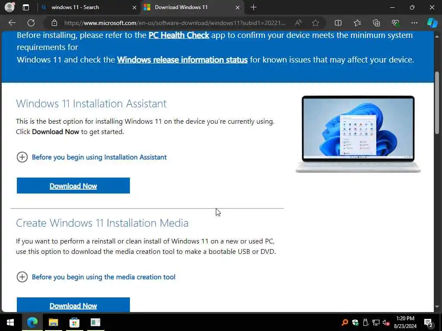Open the Favorites list icon
The height and width of the screenshot is (331, 442).
click(x=357, y=23)
